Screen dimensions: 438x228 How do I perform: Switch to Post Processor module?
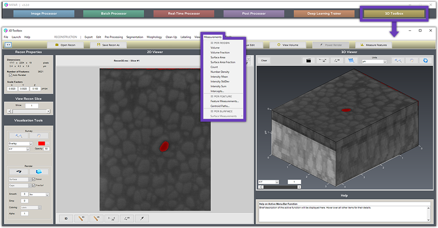pyautogui.click(x=254, y=14)
